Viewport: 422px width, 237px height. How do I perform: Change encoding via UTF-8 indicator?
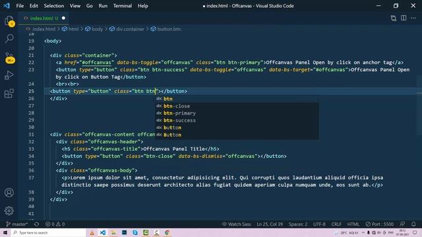tap(319, 224)
